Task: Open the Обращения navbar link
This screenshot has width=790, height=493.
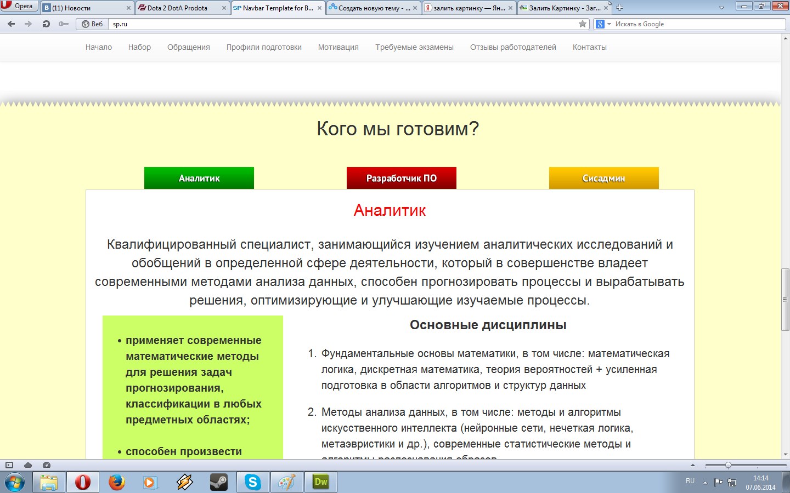Action: point(189,47)
